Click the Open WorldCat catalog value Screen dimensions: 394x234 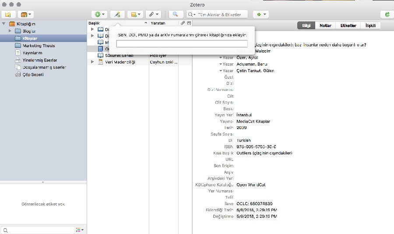coord(251,185)
